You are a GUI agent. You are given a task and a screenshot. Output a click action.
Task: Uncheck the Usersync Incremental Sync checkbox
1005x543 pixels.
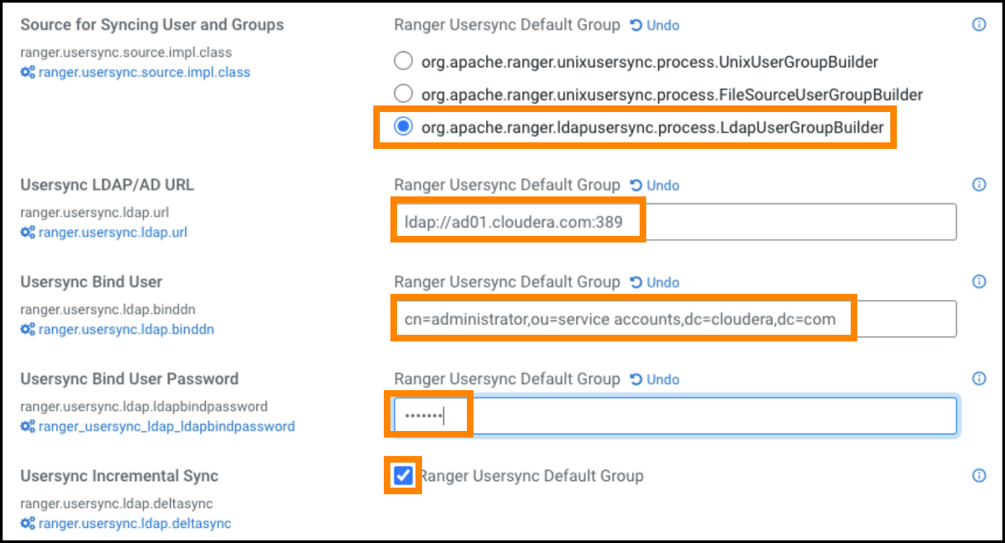point(402,476)
